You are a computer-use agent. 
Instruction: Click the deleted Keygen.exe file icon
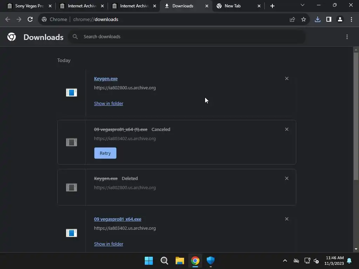pyautogui.click(x=72, y=187)
